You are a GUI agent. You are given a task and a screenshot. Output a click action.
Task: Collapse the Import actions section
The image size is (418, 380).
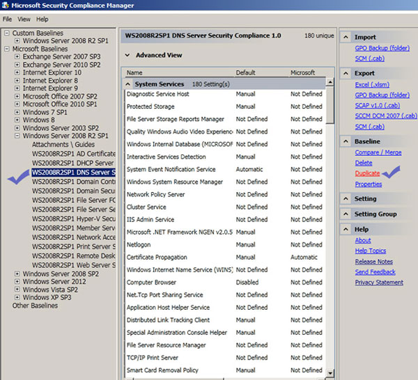[346, 37]
